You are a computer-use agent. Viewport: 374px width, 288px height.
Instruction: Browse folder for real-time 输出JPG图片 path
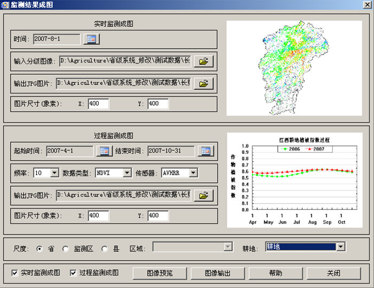point(203,83)
